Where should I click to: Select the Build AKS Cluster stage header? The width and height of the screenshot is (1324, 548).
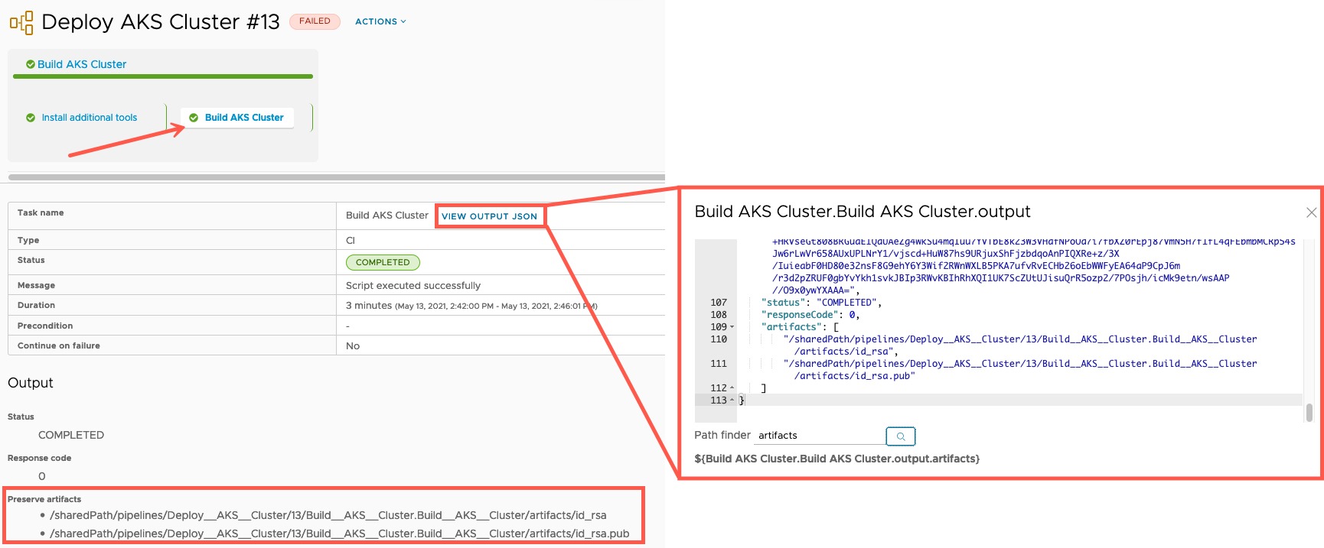(x=82, y=64)
